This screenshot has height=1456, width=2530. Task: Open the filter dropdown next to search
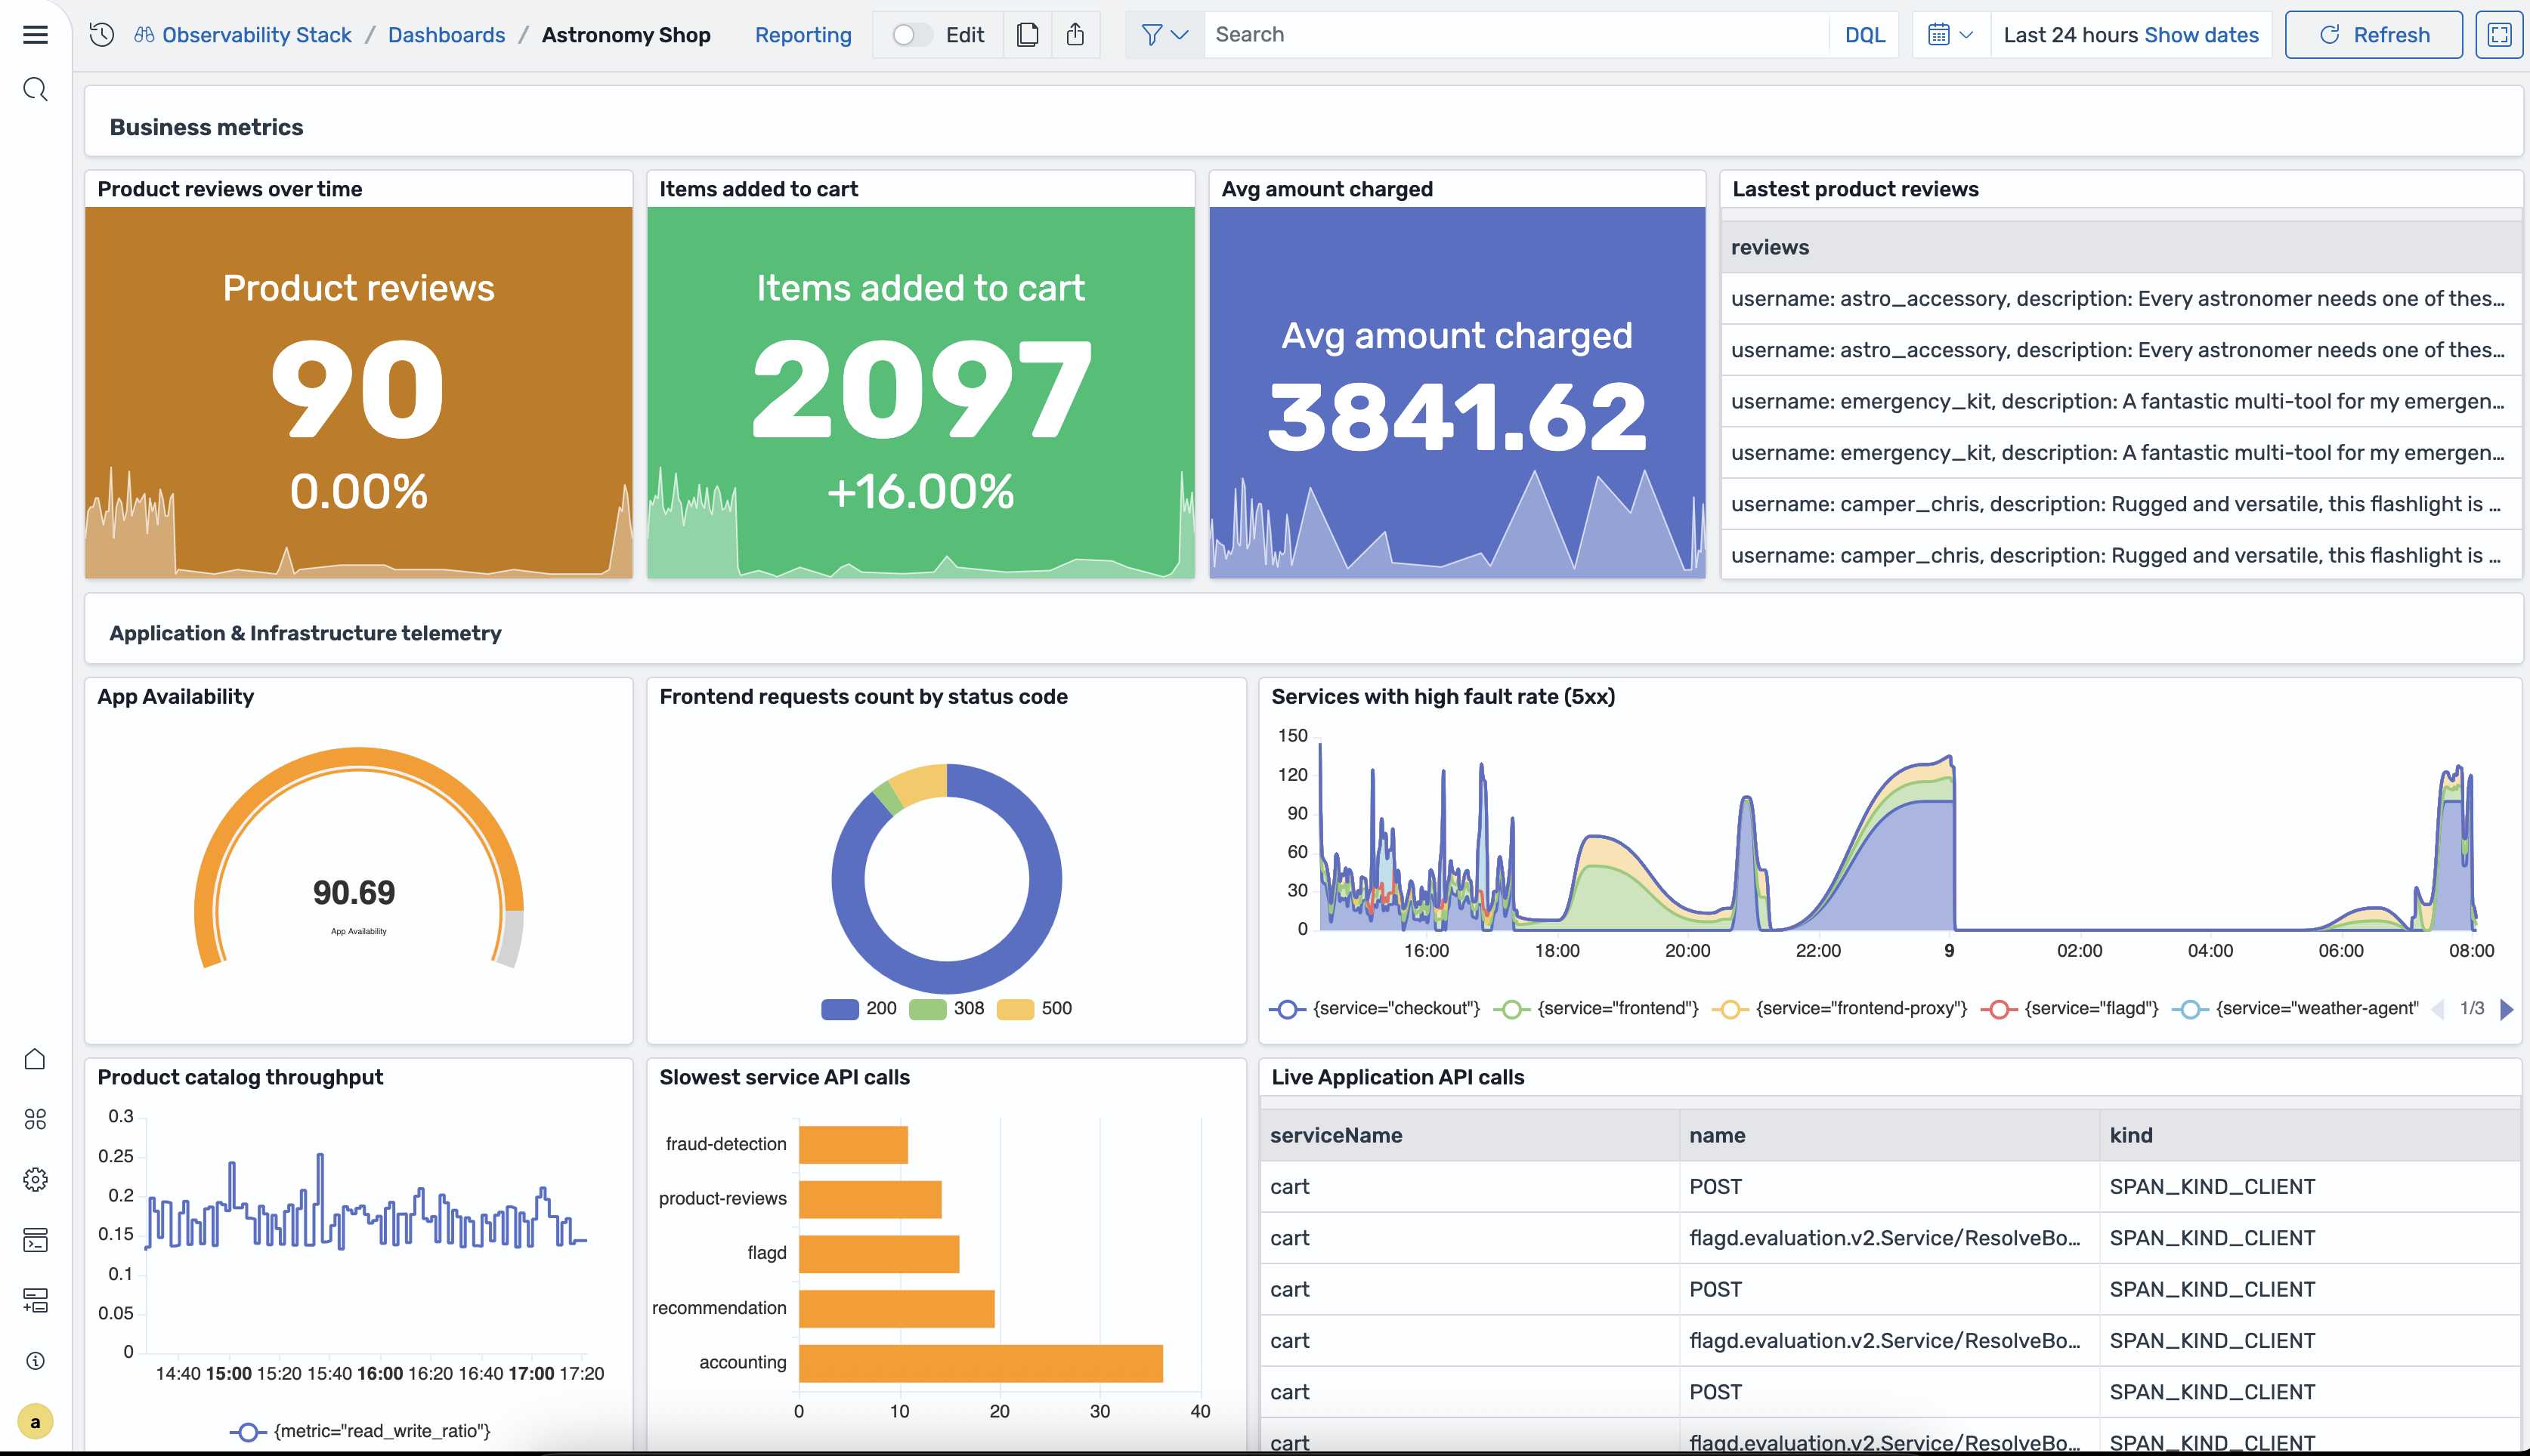pos(1164,35)
